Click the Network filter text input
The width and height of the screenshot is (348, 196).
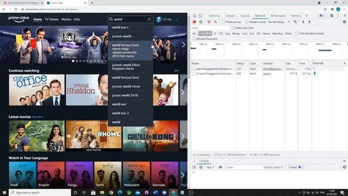210,28
